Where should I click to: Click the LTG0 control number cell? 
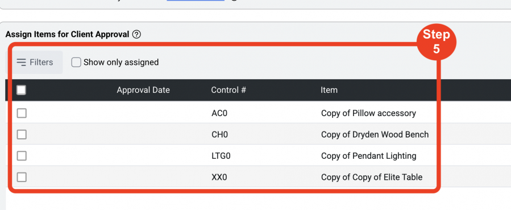click(221, 156)
